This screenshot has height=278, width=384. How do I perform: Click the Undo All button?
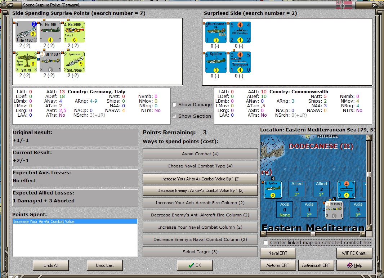[x=51, y=265]
